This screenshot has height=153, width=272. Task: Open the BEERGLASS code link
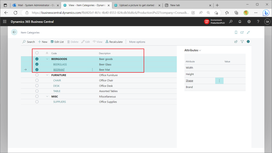pyautogui.click(x=60, y=64)
